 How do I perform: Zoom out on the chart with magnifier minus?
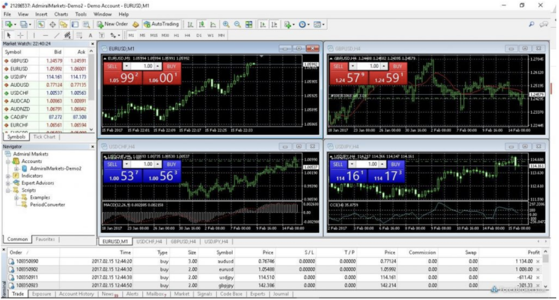(x=237, y=25)
